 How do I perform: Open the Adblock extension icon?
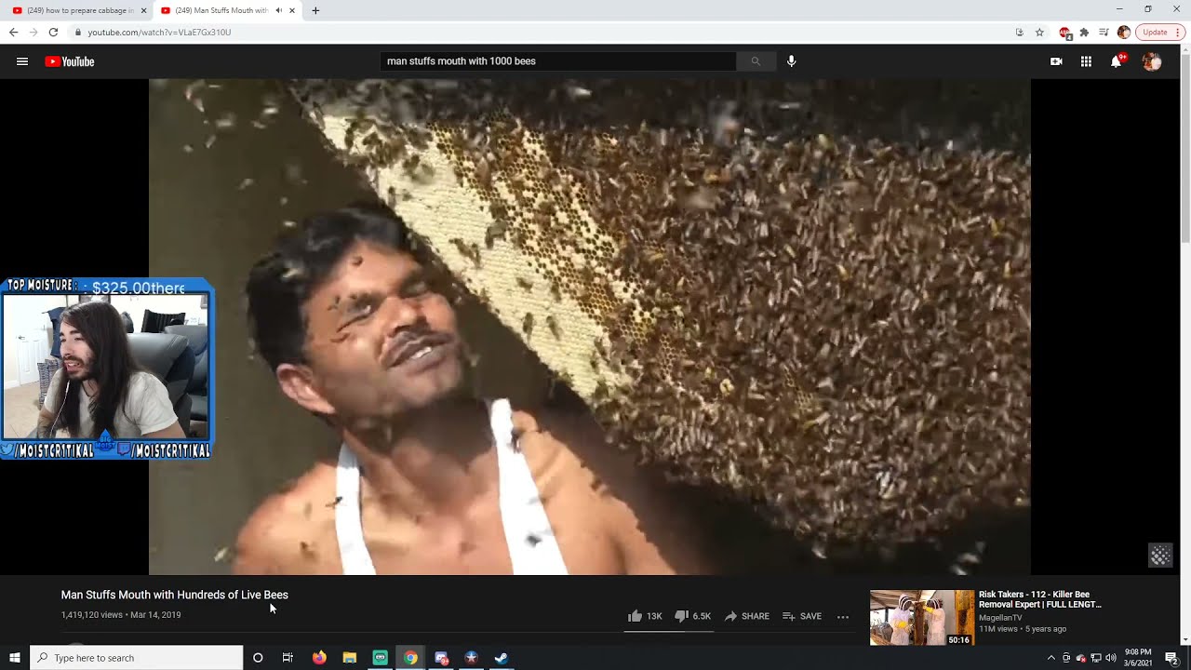tap(1065, 32)
